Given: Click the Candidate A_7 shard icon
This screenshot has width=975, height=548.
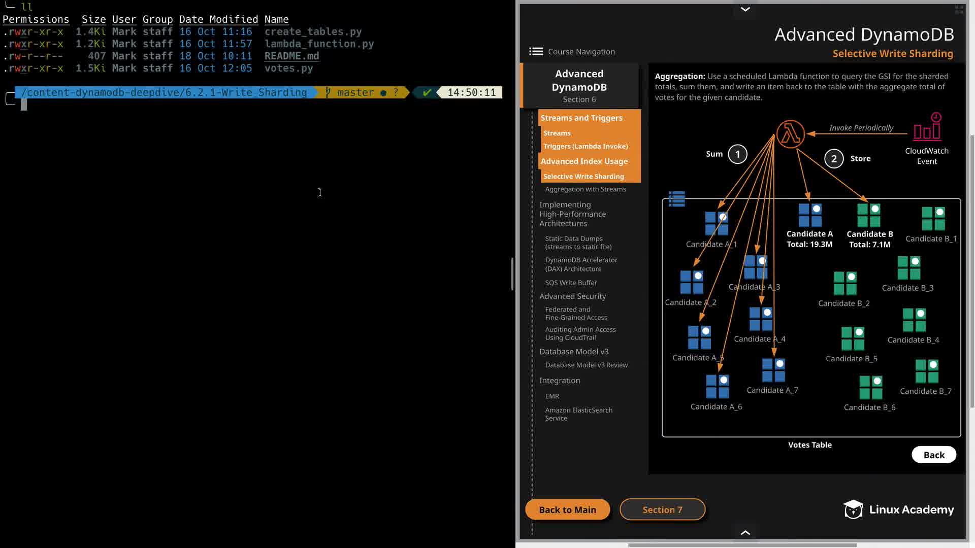Looking at the screenshot, I should [x=773, y=370].
